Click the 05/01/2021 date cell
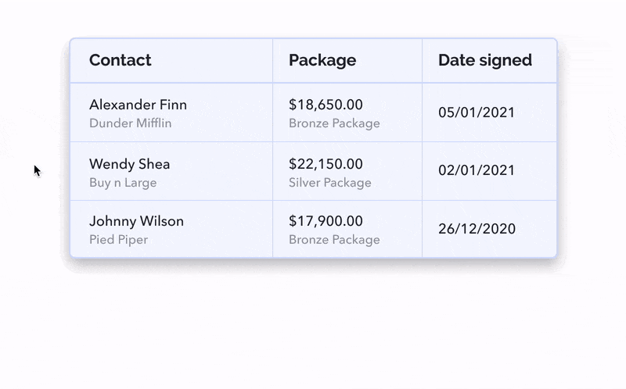The height and width of the screenshot is (389, 626). pos(477,112)
